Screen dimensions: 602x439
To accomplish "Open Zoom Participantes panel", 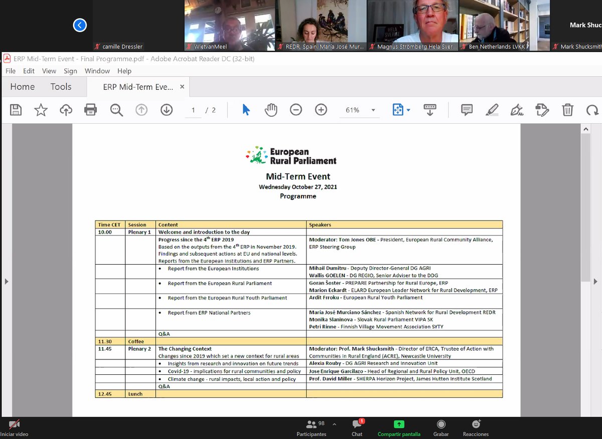I will pyautogui.click(x=311, y=428).
